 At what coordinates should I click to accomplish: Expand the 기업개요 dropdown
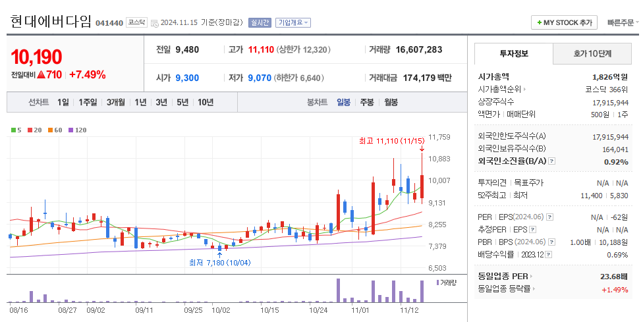tap(293, 22)
